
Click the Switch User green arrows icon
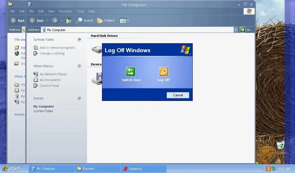[x=131, y=72]
